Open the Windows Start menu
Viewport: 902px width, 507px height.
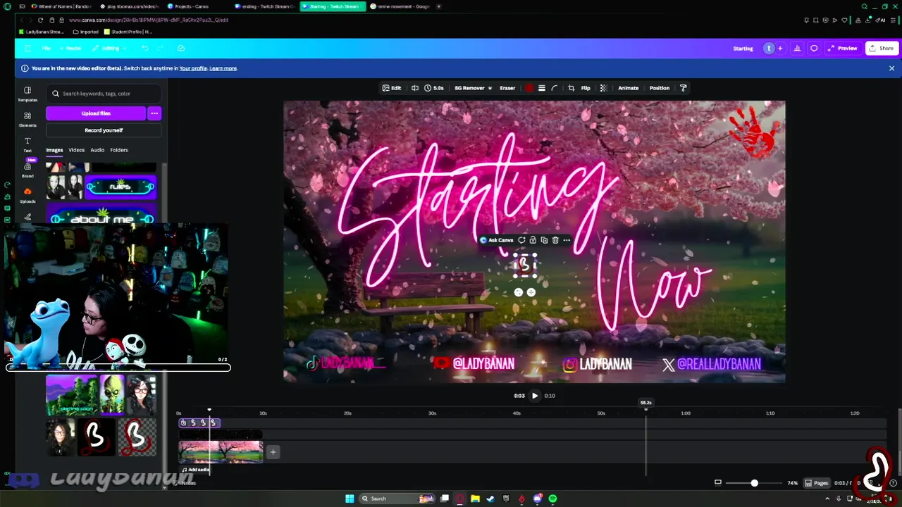tap(350, 499)
